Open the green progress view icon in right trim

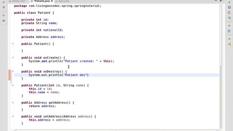229,18
